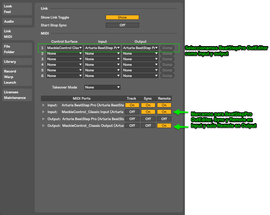This screenshot has height=215, width=270.
Task: Toggle Remote for MackieControl_Classic Output
Action: click(164, 126)
